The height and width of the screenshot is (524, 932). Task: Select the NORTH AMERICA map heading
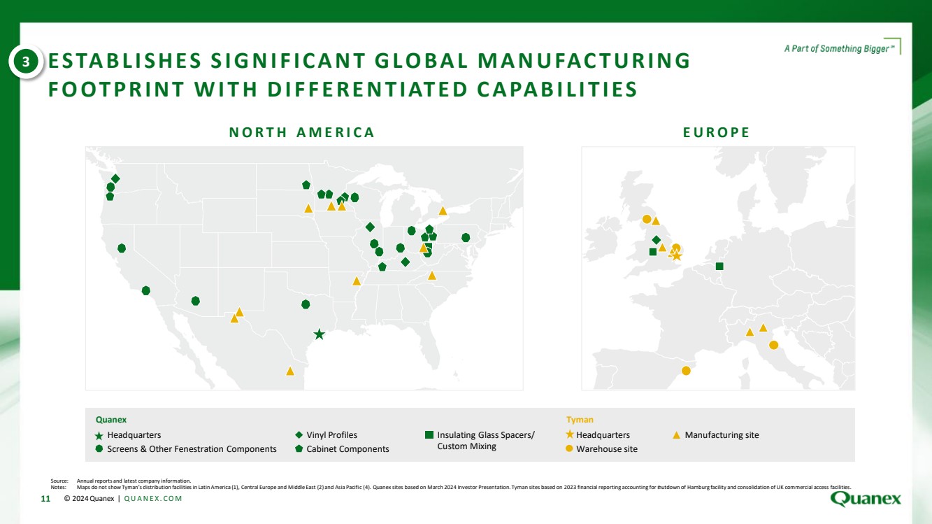(x=302, y=133)
